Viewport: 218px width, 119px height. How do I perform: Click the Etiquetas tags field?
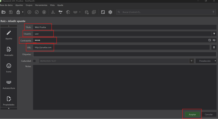pos(125,54)
